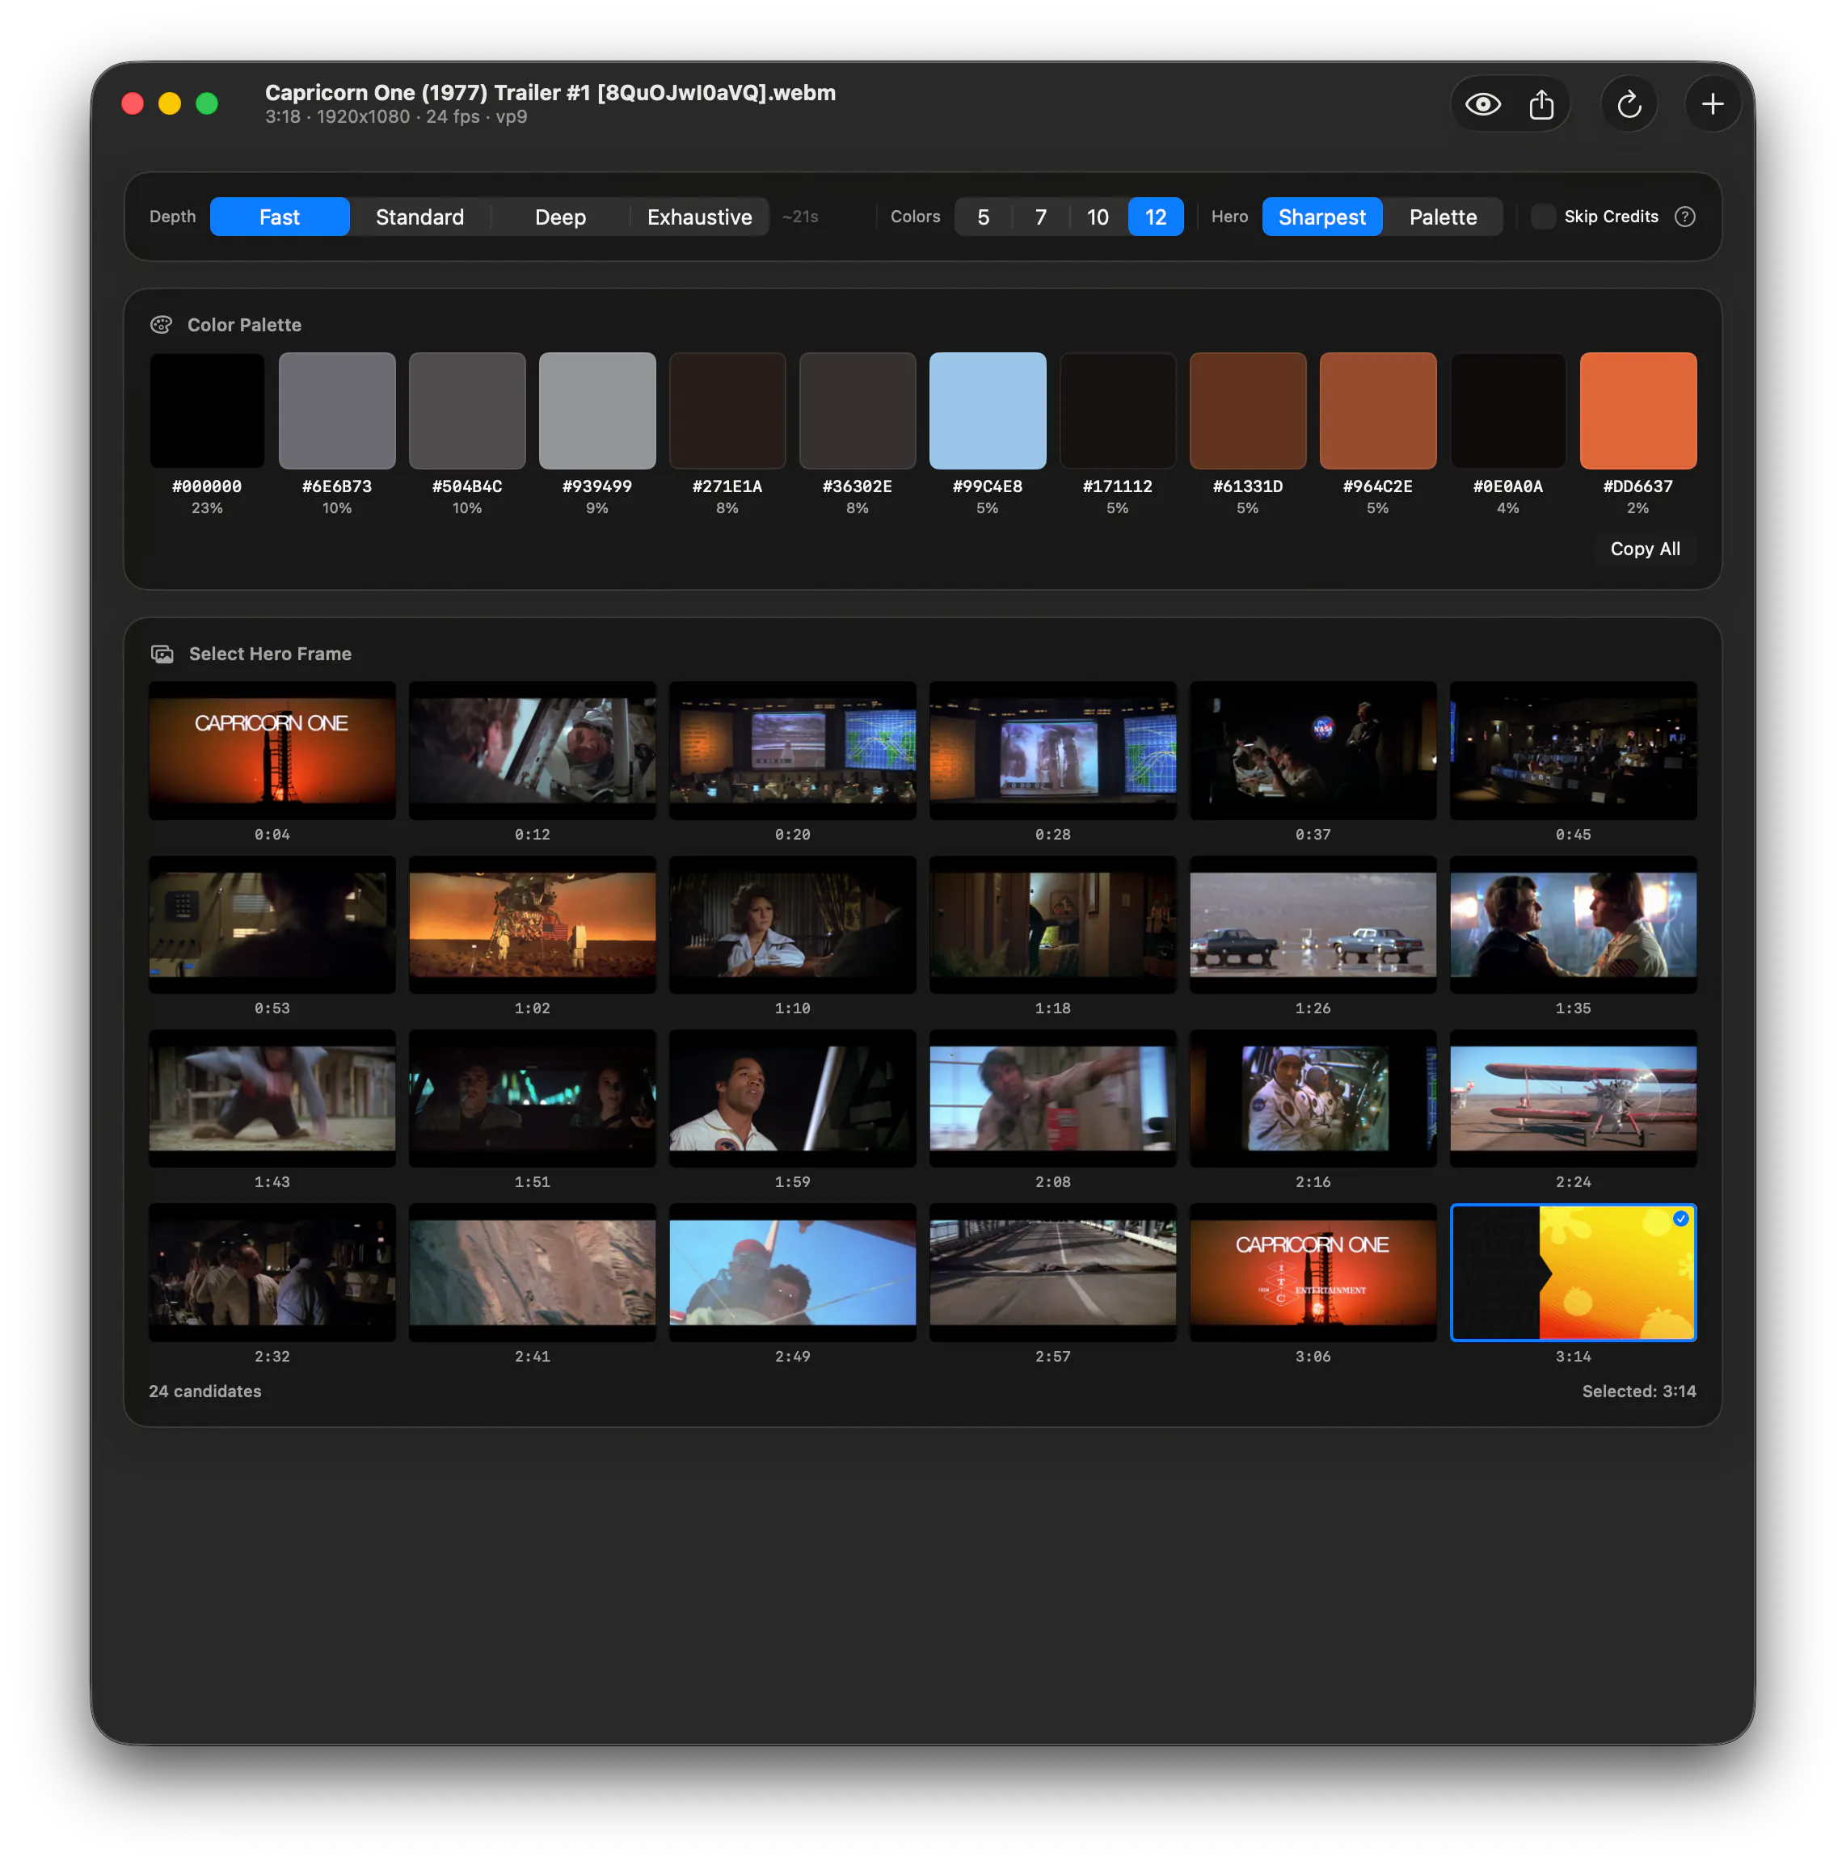Choose the 1:10 frame thumbnail
The width and height of the screenshot is (1846, 1865).
pyautogui.click(x=793, y=924)
